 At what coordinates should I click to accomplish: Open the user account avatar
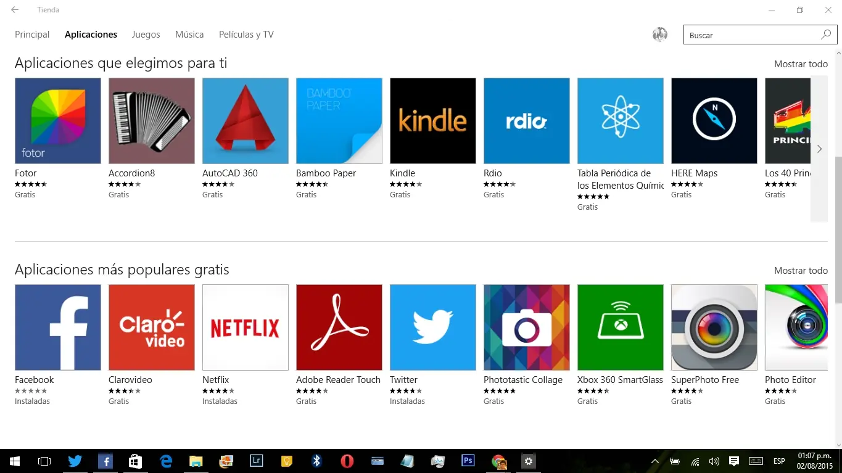[660, 35]
